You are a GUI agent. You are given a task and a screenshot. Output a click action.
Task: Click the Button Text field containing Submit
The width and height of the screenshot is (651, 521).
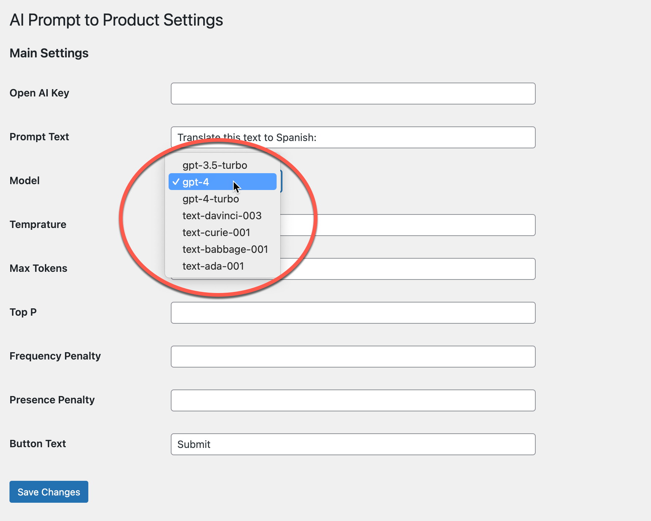tap(353, 444)
